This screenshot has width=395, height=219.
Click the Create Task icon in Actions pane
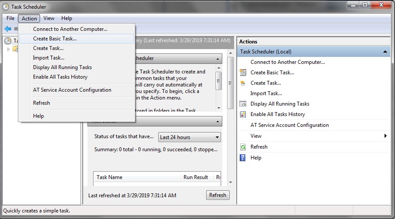pos(243,83)
